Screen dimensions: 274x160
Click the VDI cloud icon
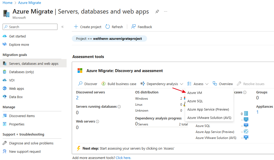(4, 80)
